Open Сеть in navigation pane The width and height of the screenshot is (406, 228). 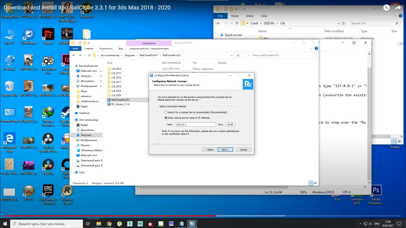point(82,172)
